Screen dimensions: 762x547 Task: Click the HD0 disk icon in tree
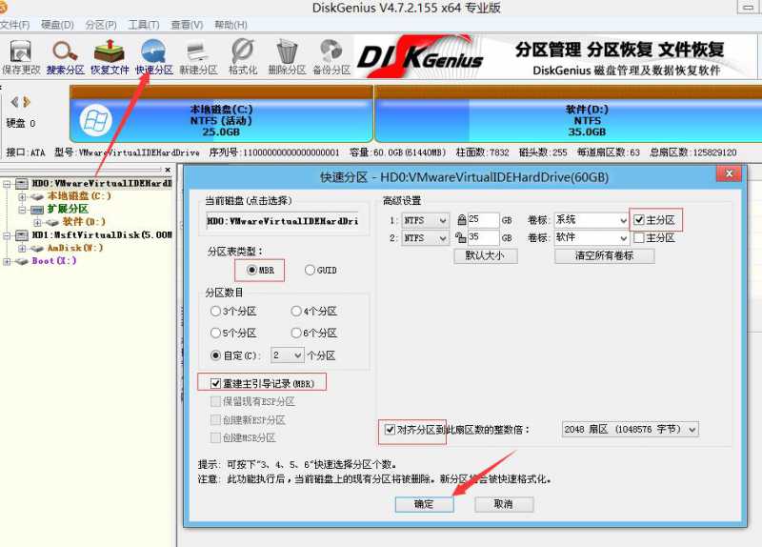point(22,183)
